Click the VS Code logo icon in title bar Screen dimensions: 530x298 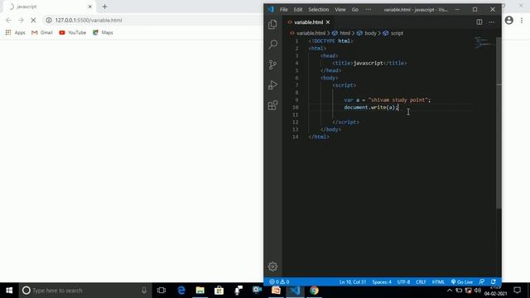(x=271, y=9)
